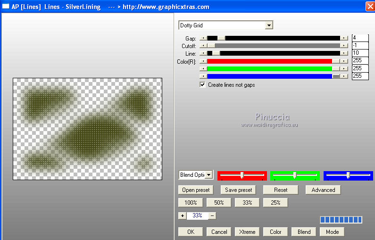Click right arrow of blue color slider
Image resolution: width=375 pixels, height=240 pixels.
coord(344,76)
